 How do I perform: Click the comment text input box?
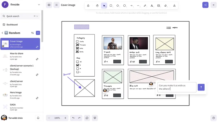177,87
